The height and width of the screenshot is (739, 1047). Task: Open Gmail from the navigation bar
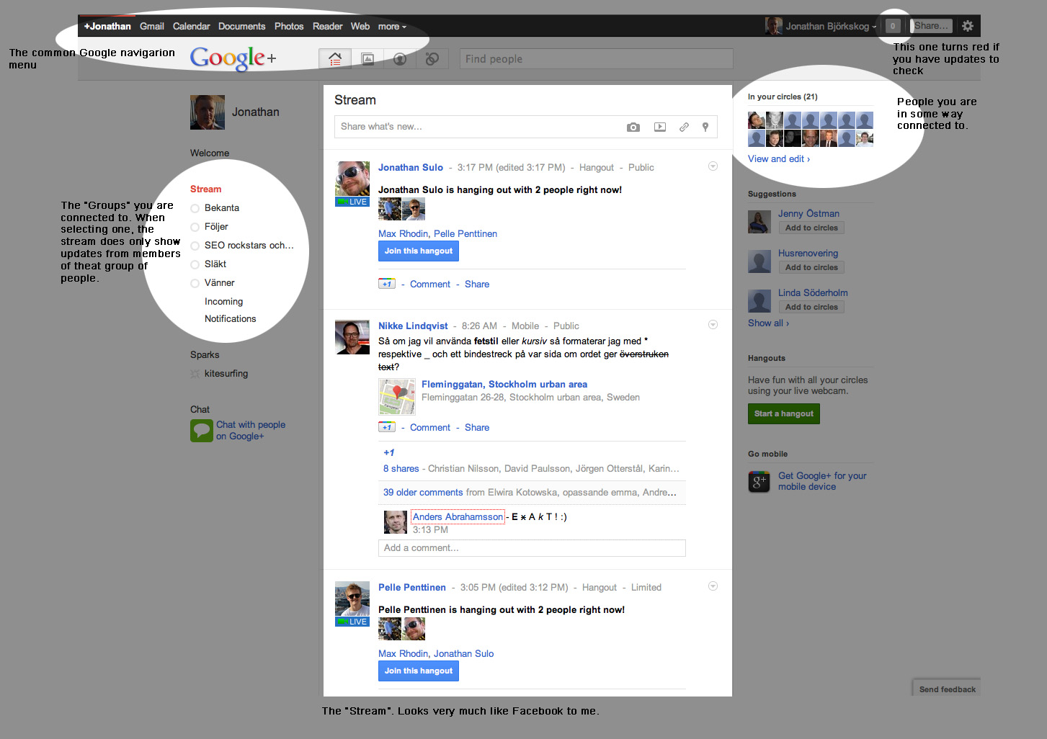point(152,27)
